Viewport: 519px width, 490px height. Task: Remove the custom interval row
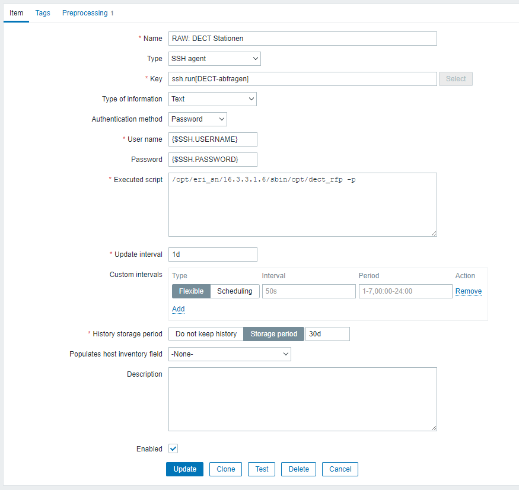(x=468, y=291)
